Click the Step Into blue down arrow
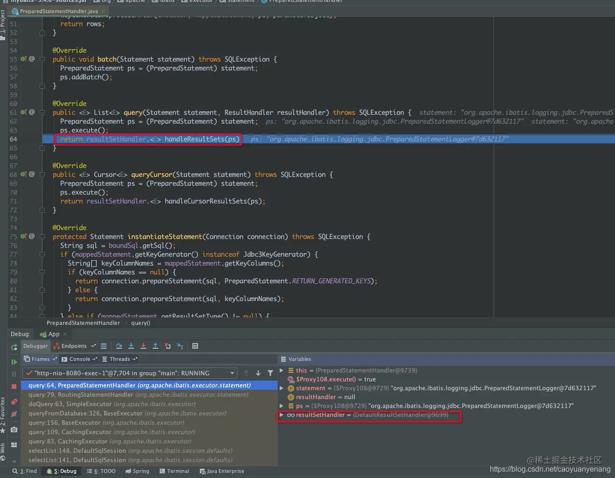This screenshot has height=478, width=615. [131, 346]
